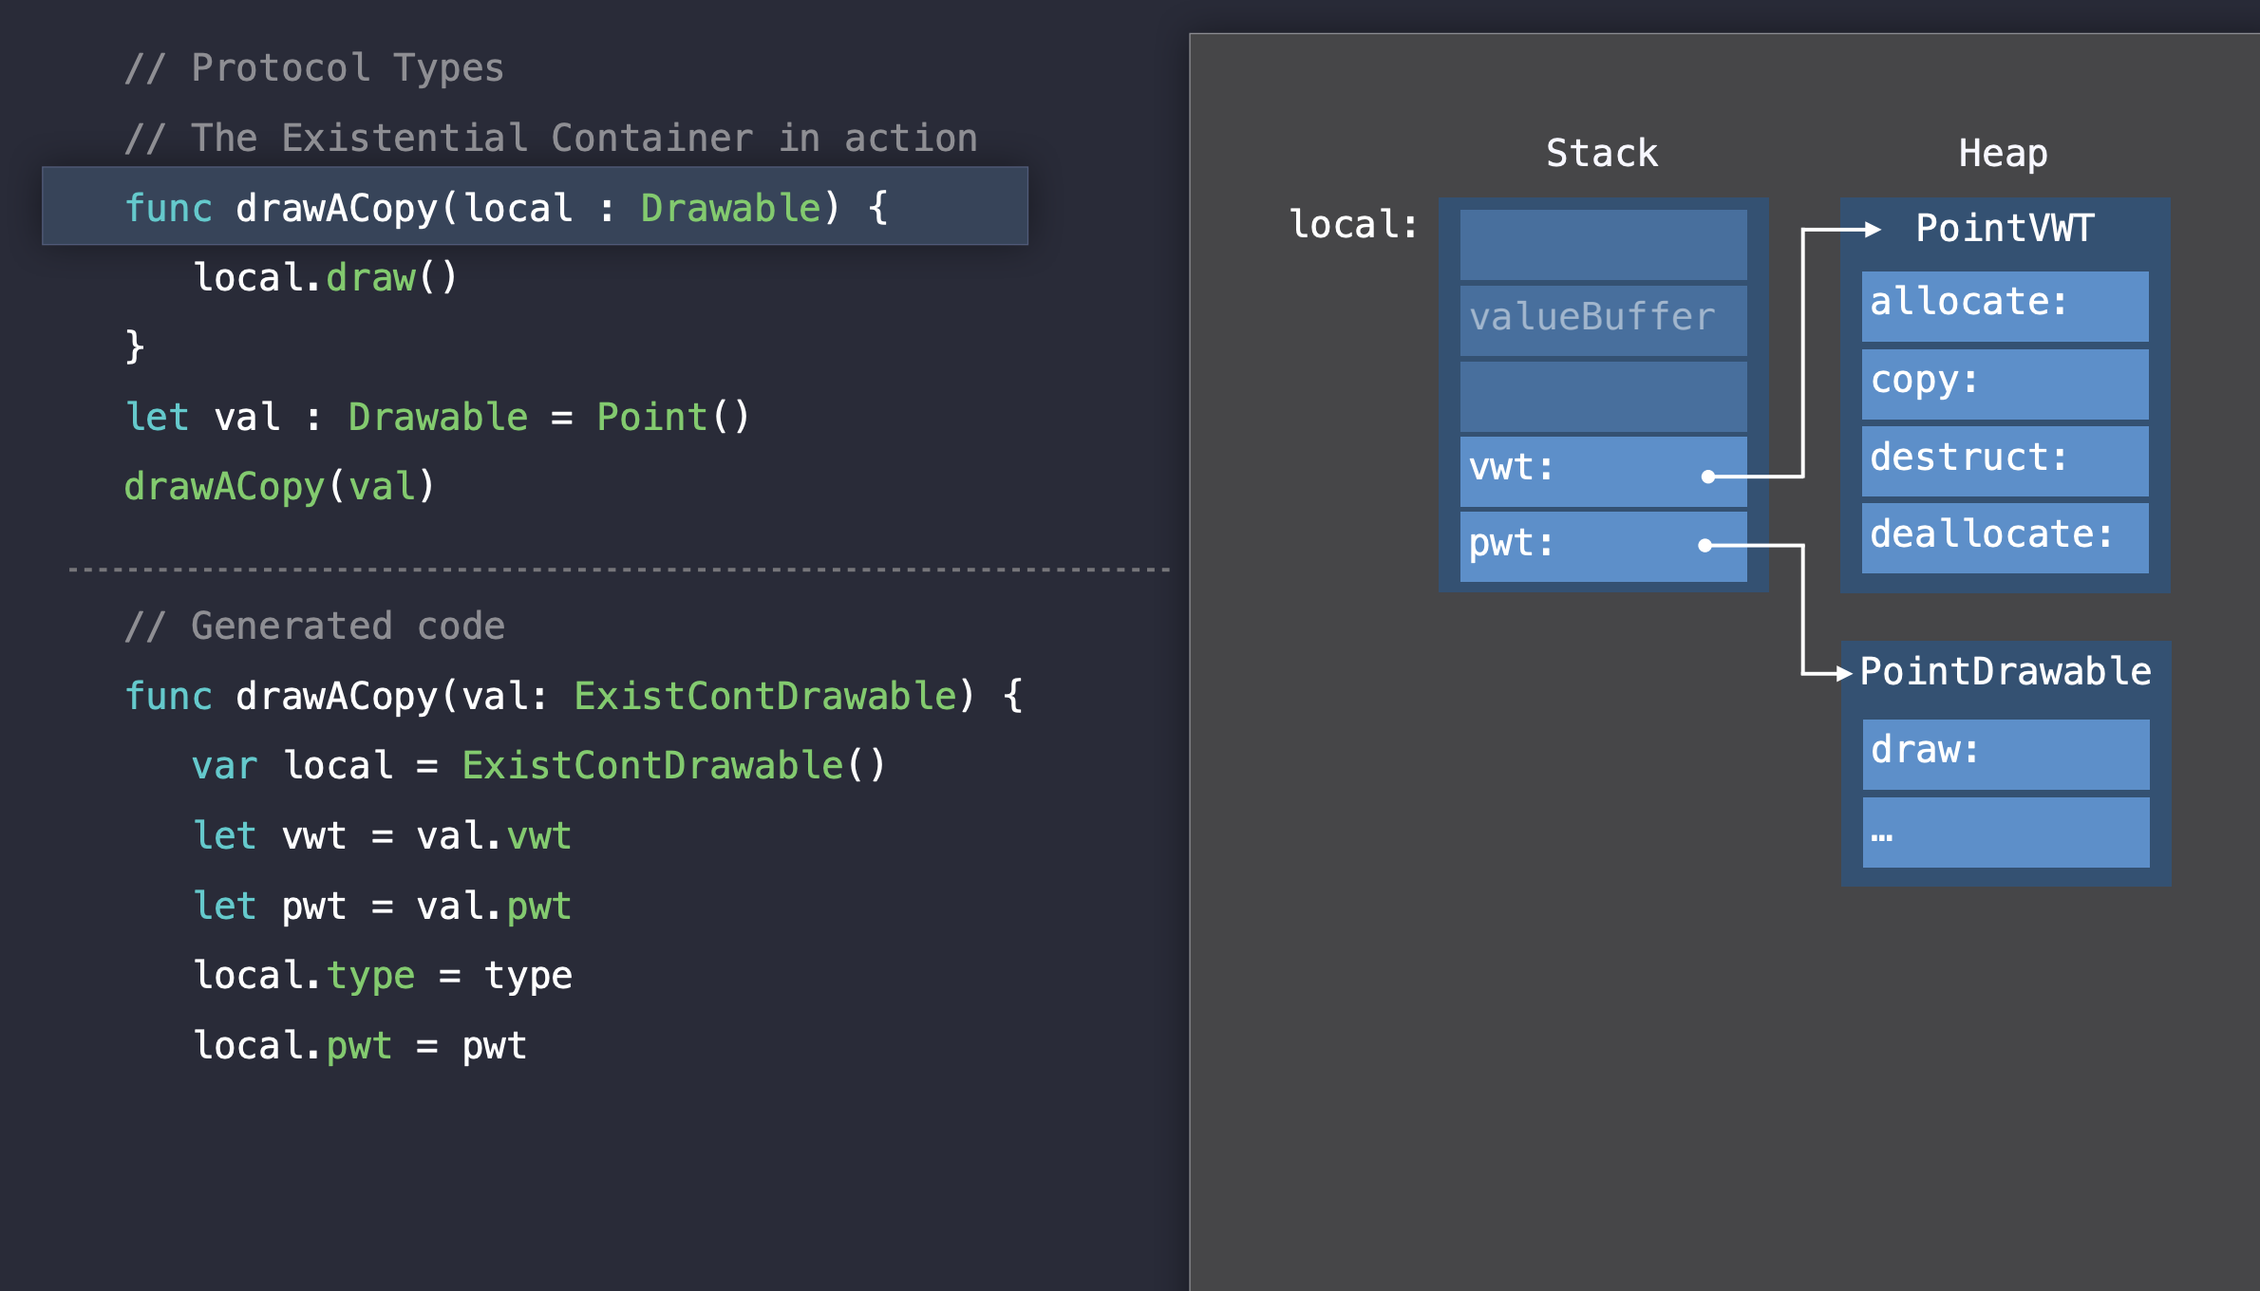Select the destruct: entry in PointVWT
This screenshot has width=2260, height=1291.
(x=2004, y=460)
